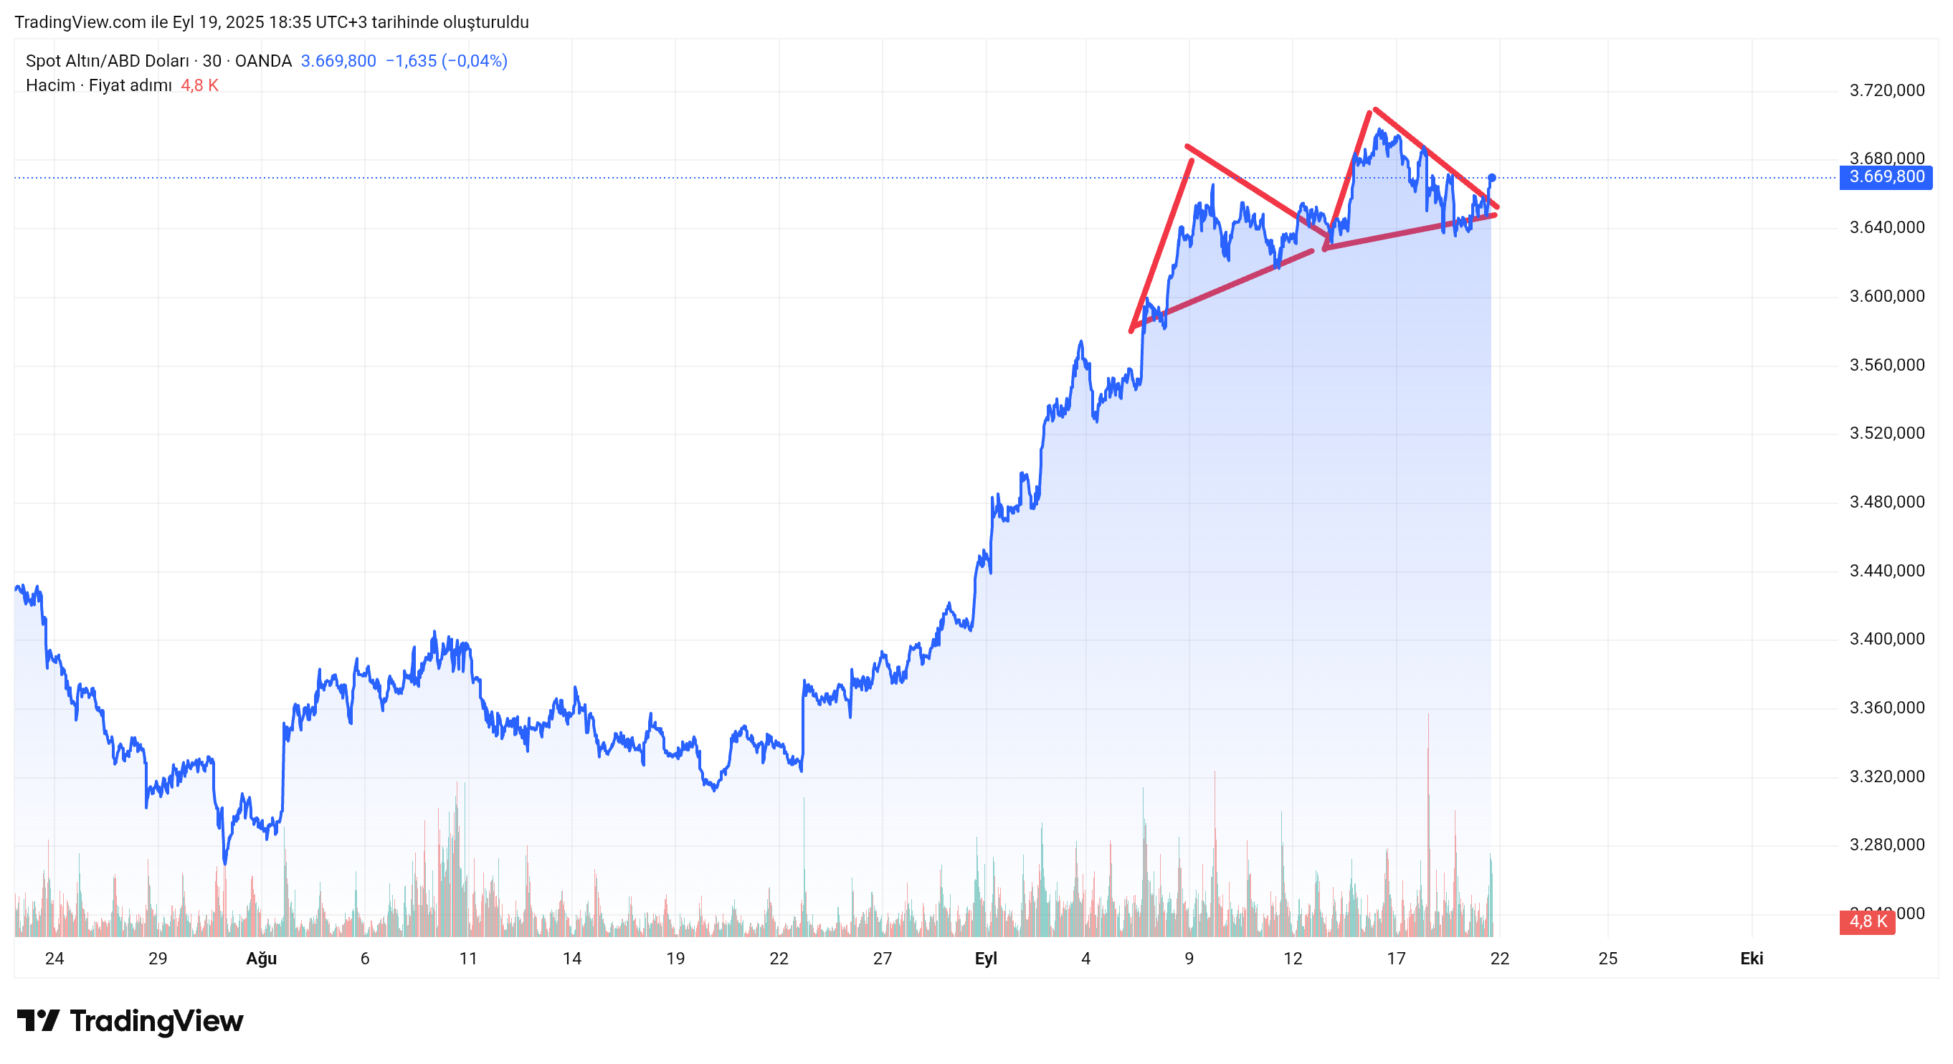Click the TradingView.com creation timestamp header text

[x=272, y=22]
